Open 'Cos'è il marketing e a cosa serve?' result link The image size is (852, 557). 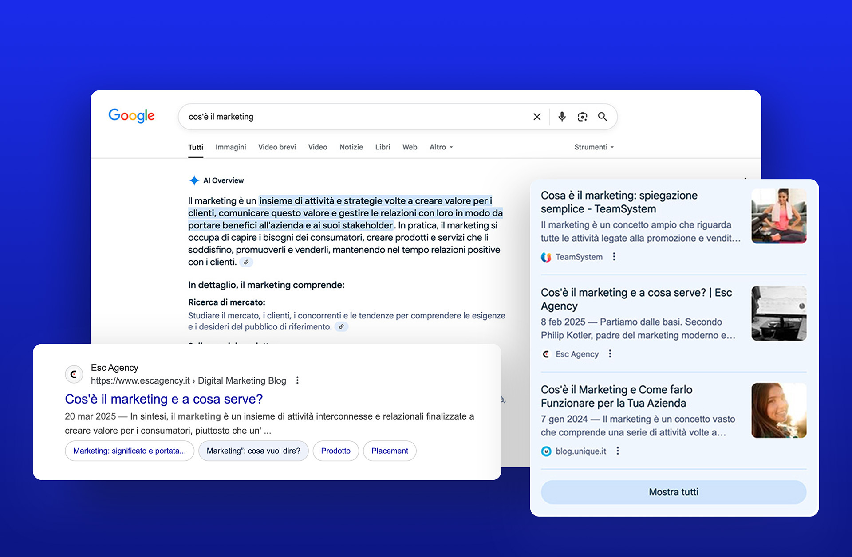click(164, 399)
